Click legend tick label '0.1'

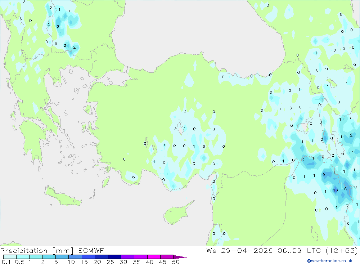click(6, 262)
